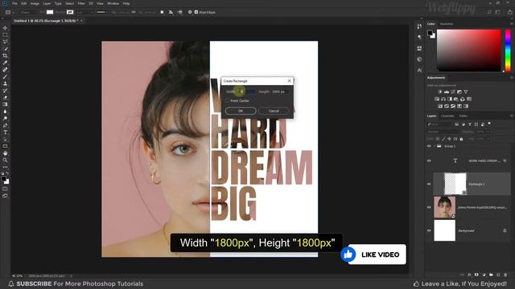Open the Layer menu

click(x=47, y=3)
